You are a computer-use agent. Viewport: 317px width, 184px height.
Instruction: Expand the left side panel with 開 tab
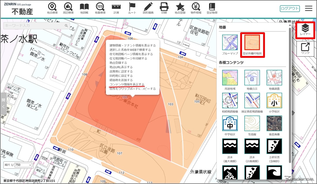(x=3, y=103)
